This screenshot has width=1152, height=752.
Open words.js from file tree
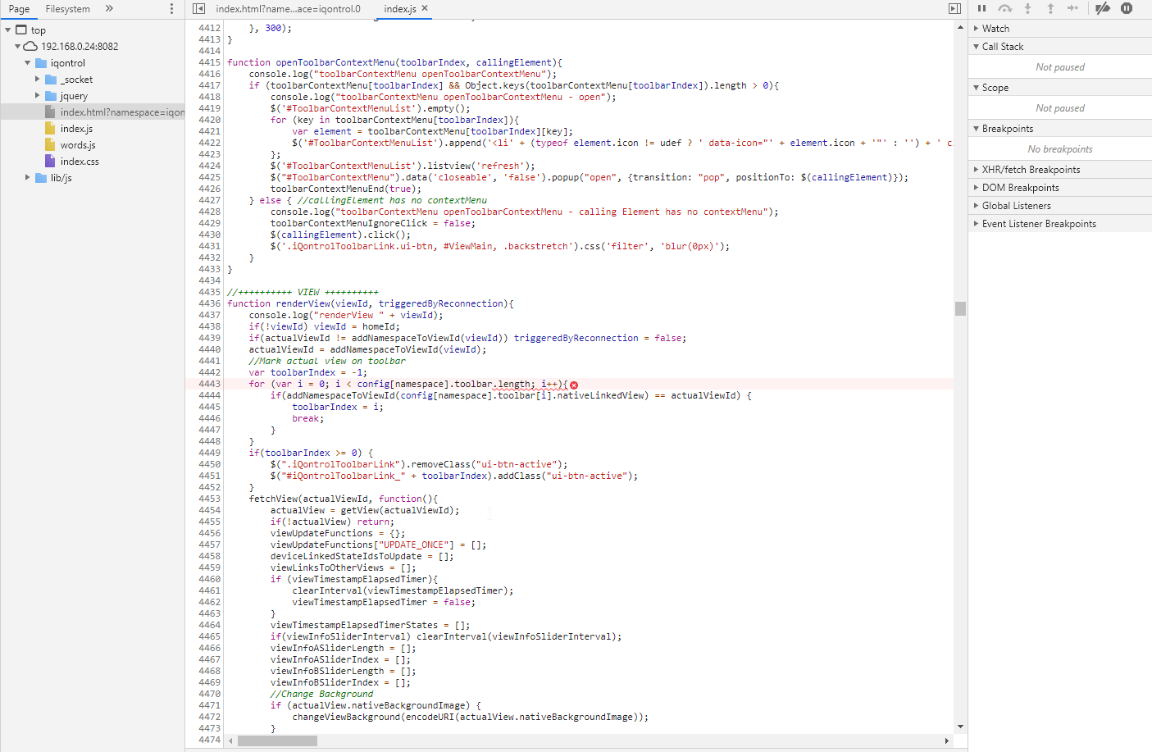click(x=78, y=144)
